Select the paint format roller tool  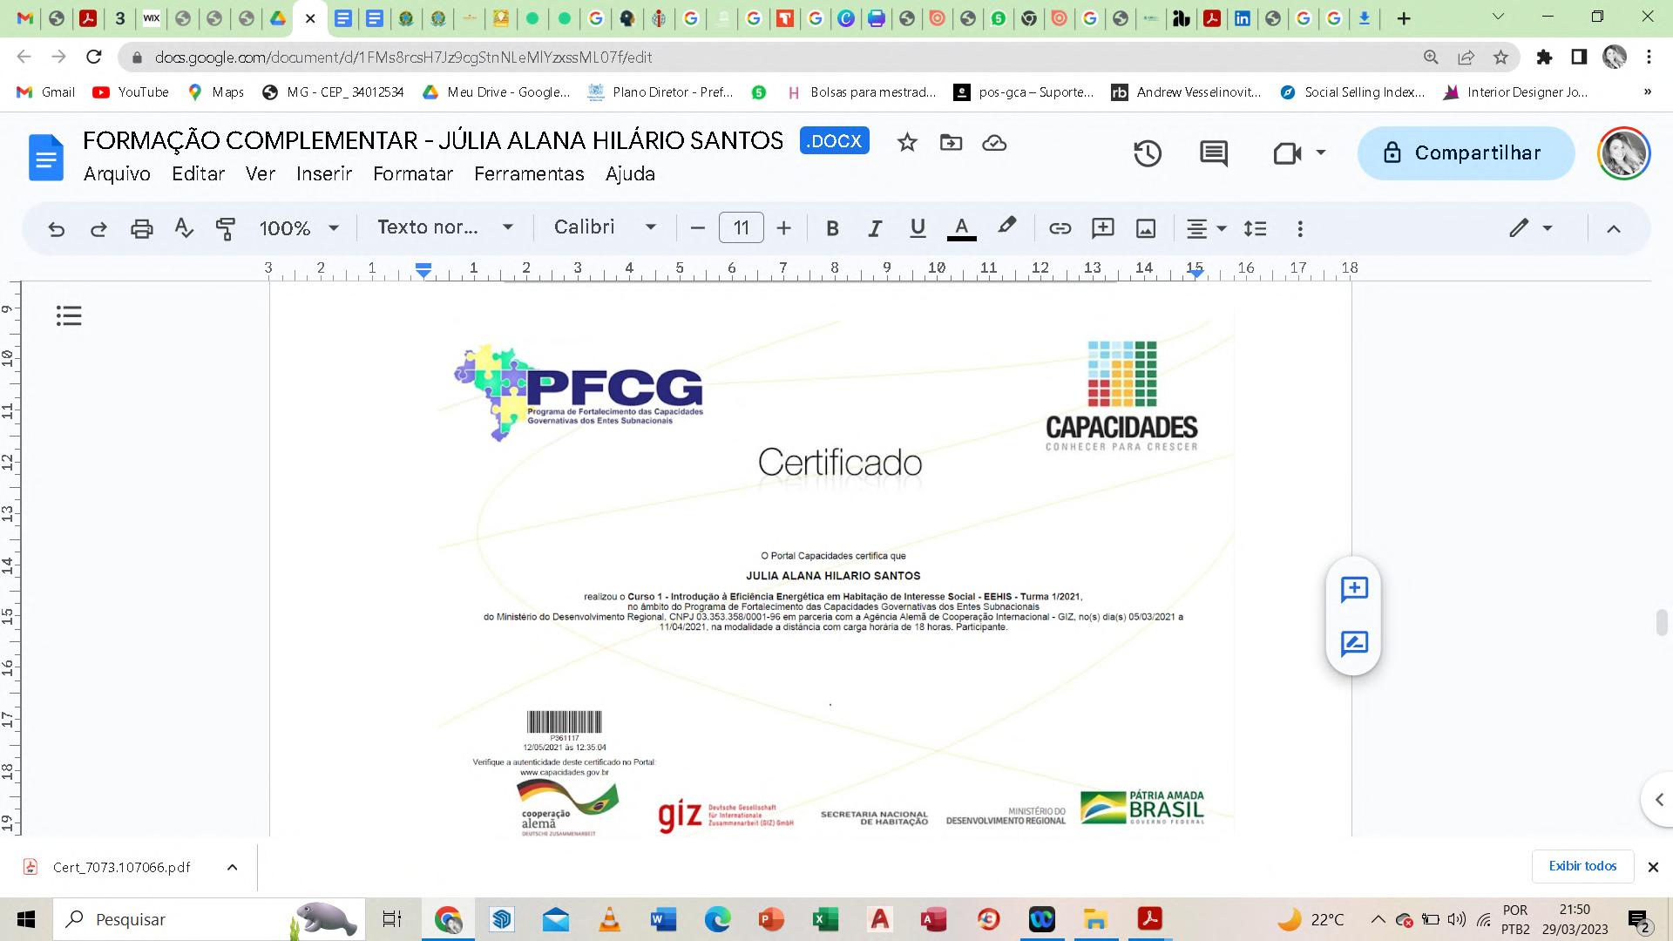pos(226,228)
